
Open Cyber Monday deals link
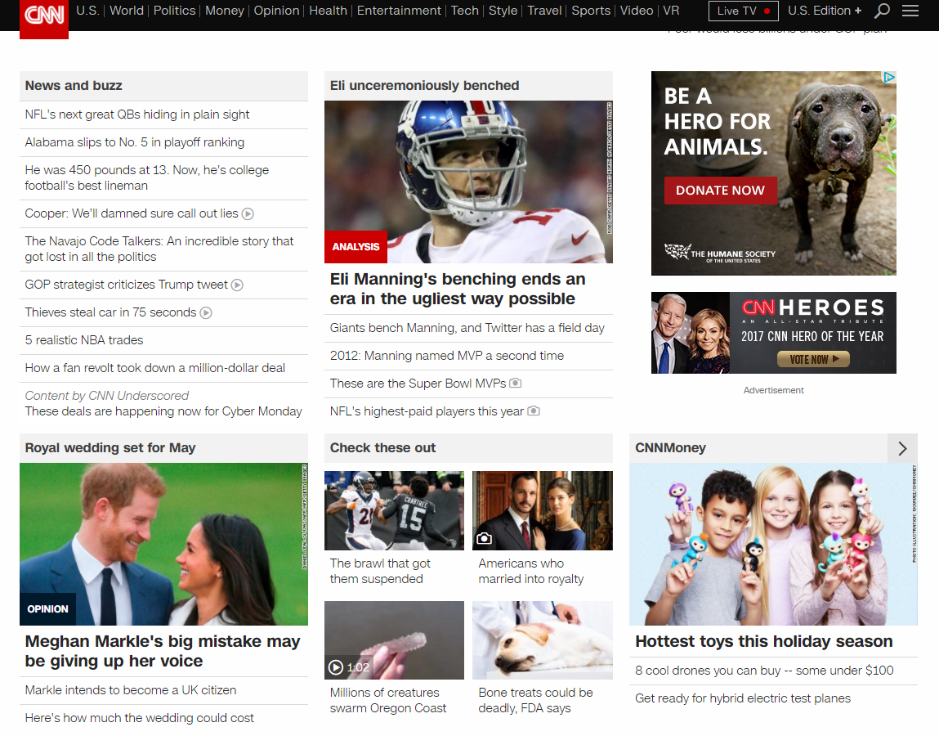coord(163,412)
